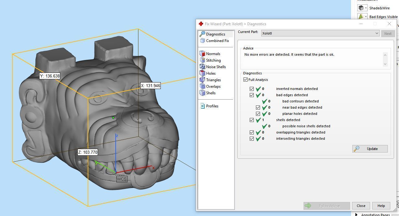
Task: Click the Help button
Action: 381,206
